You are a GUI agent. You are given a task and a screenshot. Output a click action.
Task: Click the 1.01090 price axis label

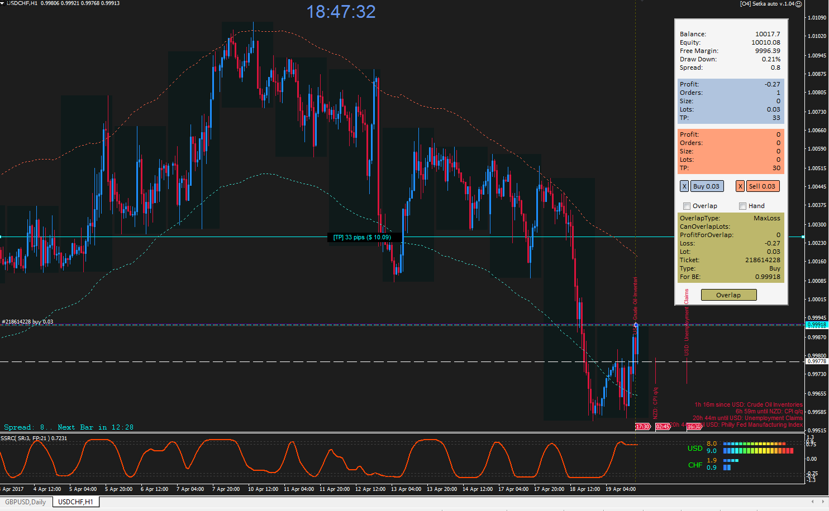[x=817, y=18]
